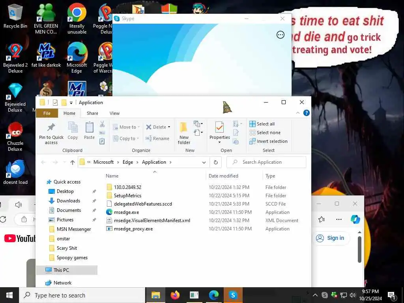Open 'fat like darkok' desktop shortcut
The image size is (404, 303).
[x=46, y=55]
